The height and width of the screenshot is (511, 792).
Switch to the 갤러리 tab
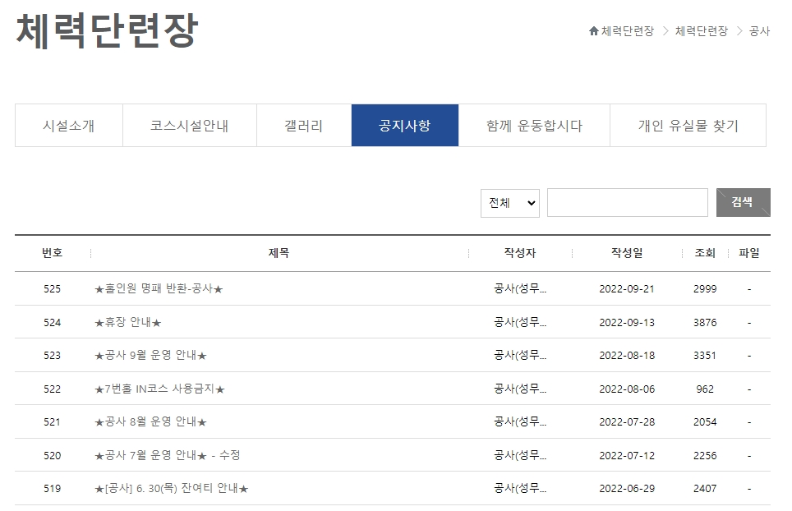[x=302, y=125]
